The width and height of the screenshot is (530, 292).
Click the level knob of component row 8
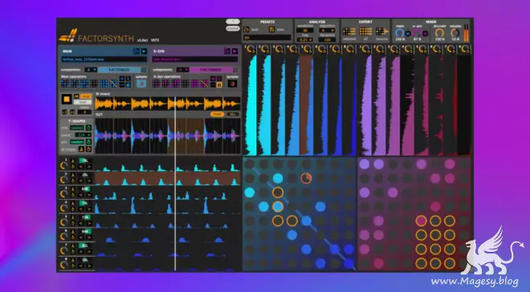(x=64, y=265)
